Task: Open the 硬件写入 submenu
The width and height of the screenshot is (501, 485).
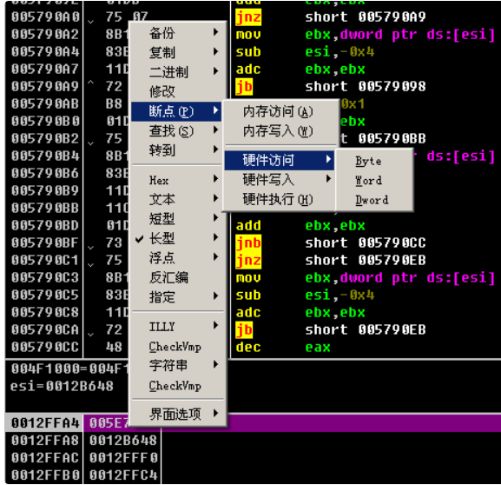Action: [x=280, y=179]
